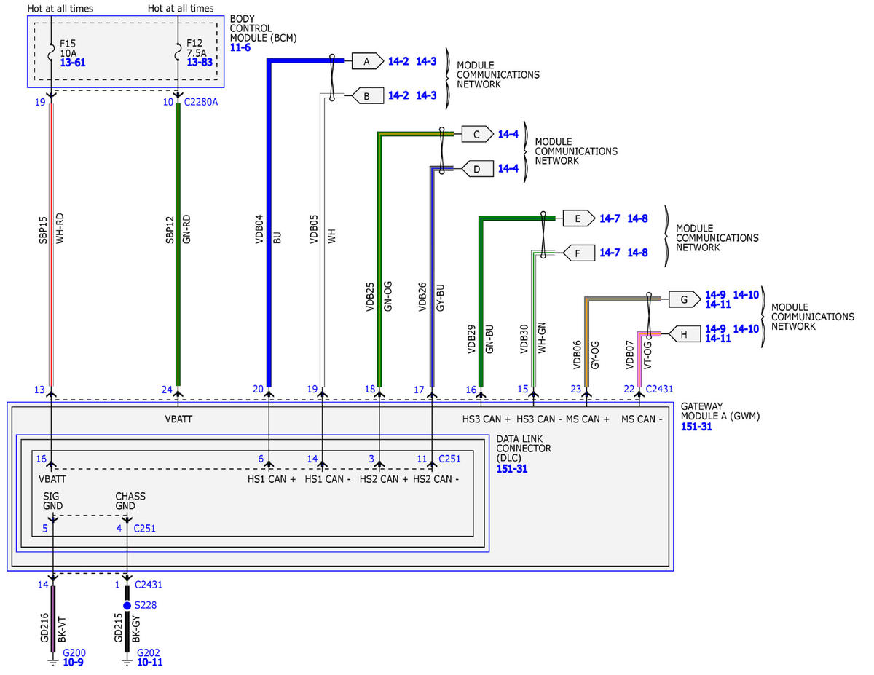
Task: Click off-page connector arrow E
Action: click(578, 218)
